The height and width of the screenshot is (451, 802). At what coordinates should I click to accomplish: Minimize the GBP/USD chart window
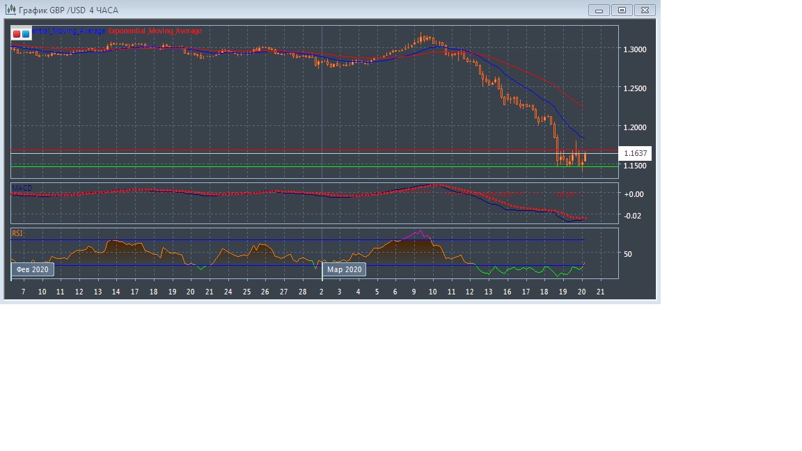(599, 10)
